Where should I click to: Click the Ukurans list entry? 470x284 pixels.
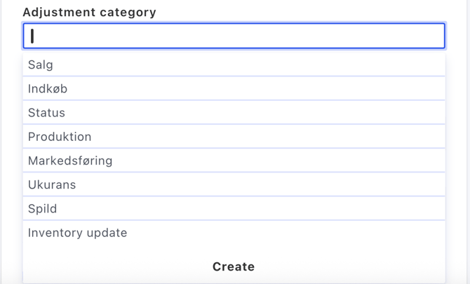tap(234, 184)
